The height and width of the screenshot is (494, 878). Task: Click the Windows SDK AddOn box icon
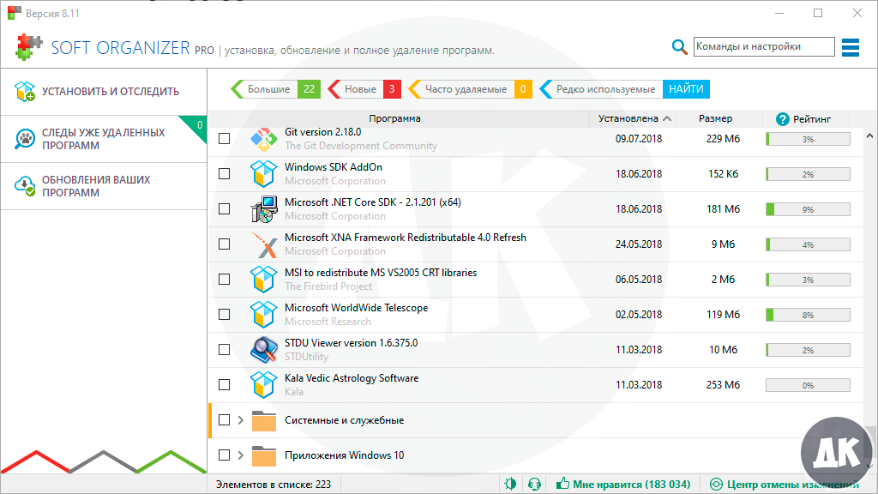[264, 173]
